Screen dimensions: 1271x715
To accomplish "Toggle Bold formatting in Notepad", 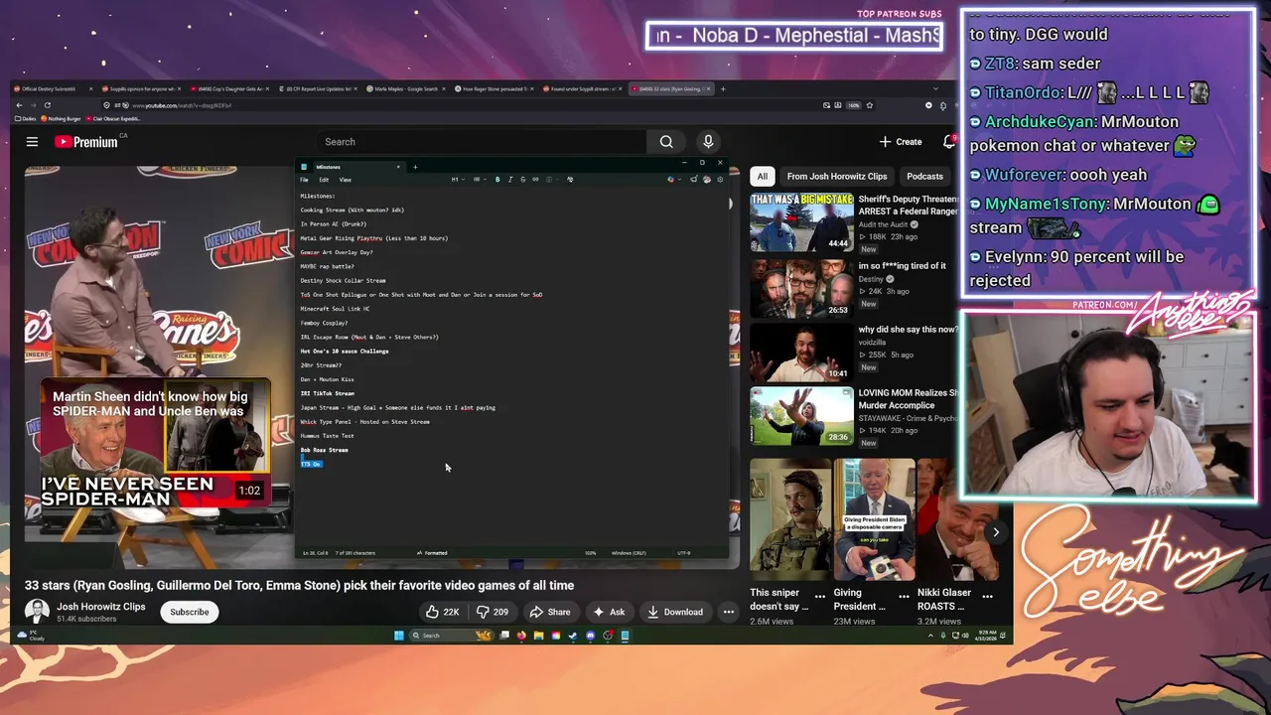I will click(497, 180).
